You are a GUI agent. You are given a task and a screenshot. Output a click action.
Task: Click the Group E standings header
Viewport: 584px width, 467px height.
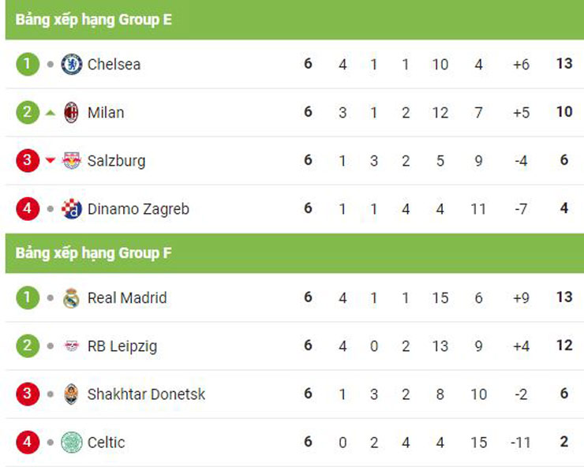(93, 20)
